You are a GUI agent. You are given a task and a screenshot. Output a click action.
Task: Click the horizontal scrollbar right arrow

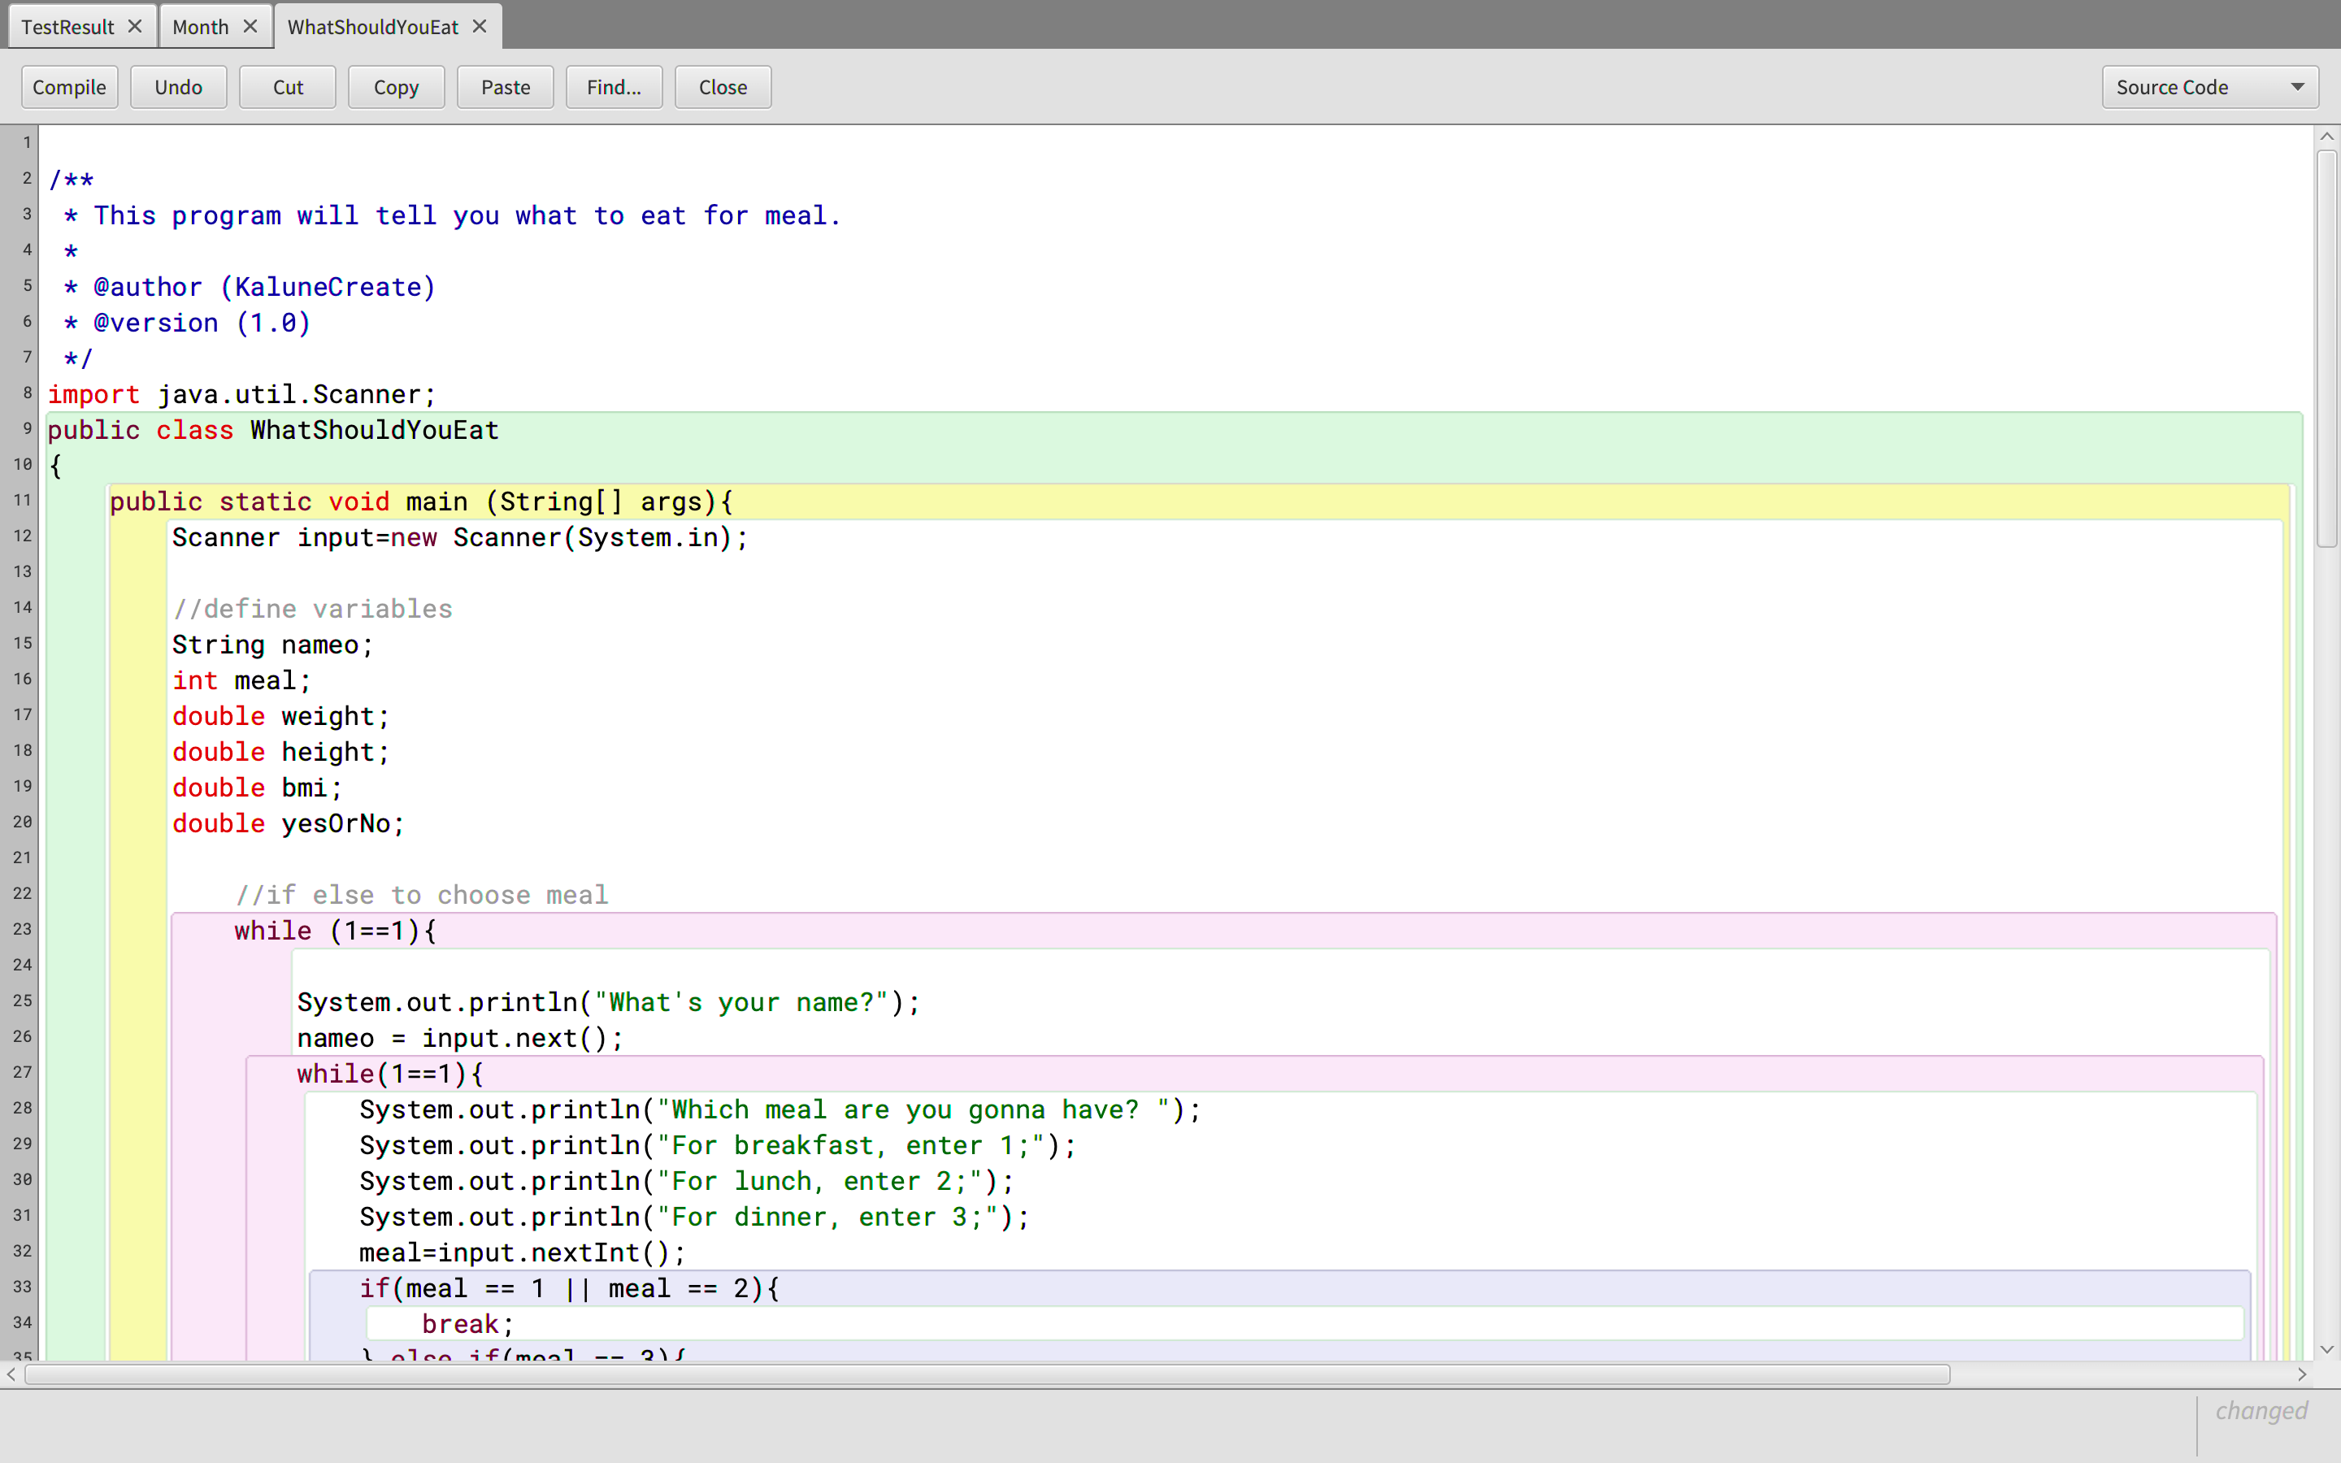[2302, 1374]
